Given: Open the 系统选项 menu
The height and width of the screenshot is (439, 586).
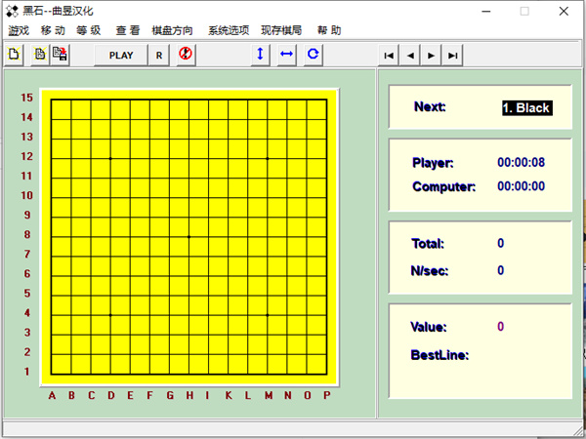Looking at the screenshot, I should (229, 30).
